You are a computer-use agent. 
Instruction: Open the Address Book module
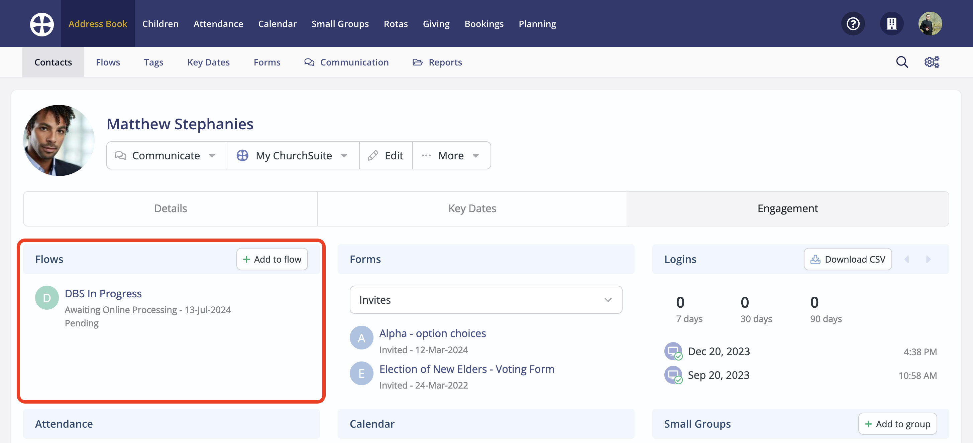[98, 24]
